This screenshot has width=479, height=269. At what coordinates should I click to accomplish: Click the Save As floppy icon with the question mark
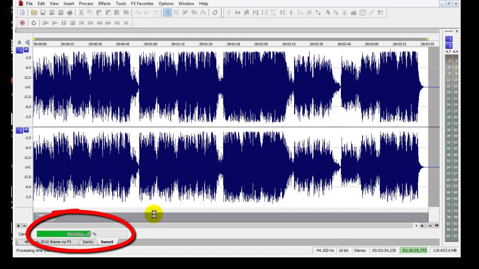(52, 12)
